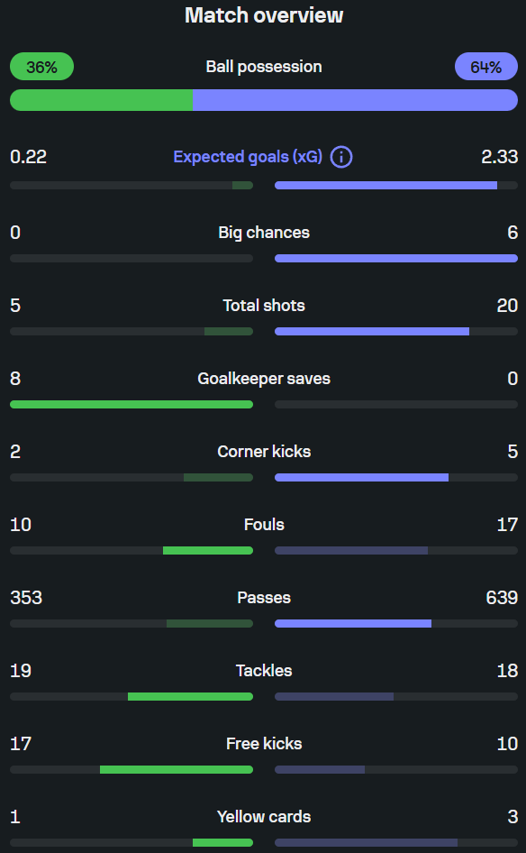The height and width of the screenshot is (853, 526).
Task: Click the Total shots purple bar
Action: pyautogui.click(x=372, y=331)
